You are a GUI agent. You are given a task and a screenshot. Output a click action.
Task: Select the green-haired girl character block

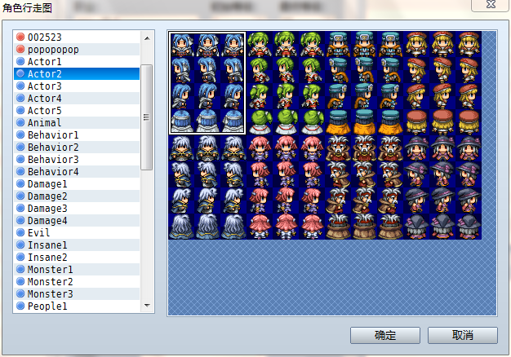286,83
